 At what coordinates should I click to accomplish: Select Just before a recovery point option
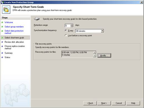[66, 36]
